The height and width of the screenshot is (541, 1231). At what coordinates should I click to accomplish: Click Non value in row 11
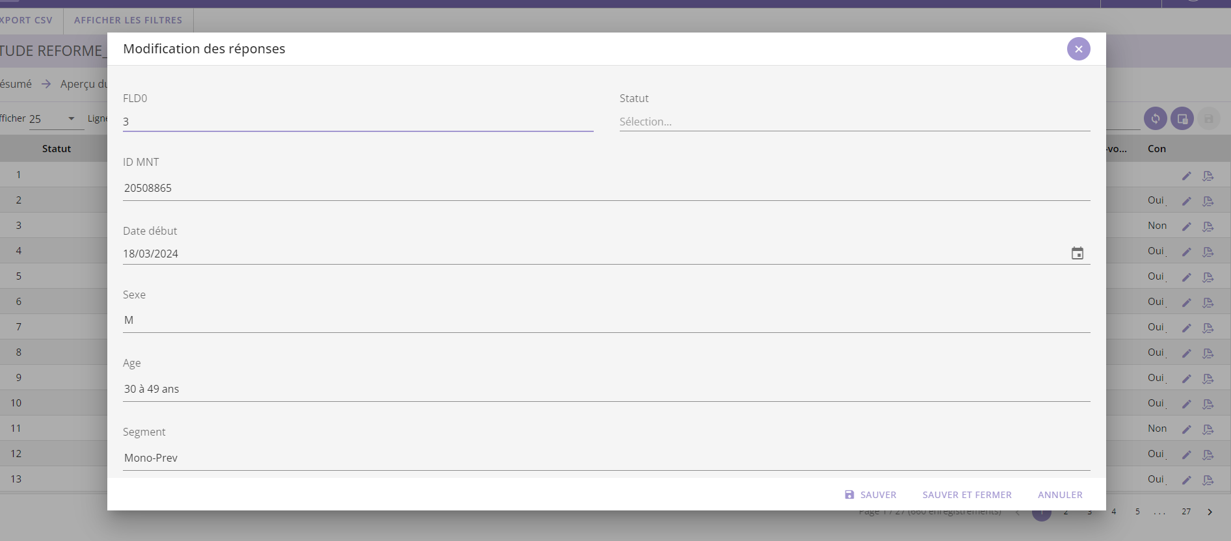(1158, 429)
